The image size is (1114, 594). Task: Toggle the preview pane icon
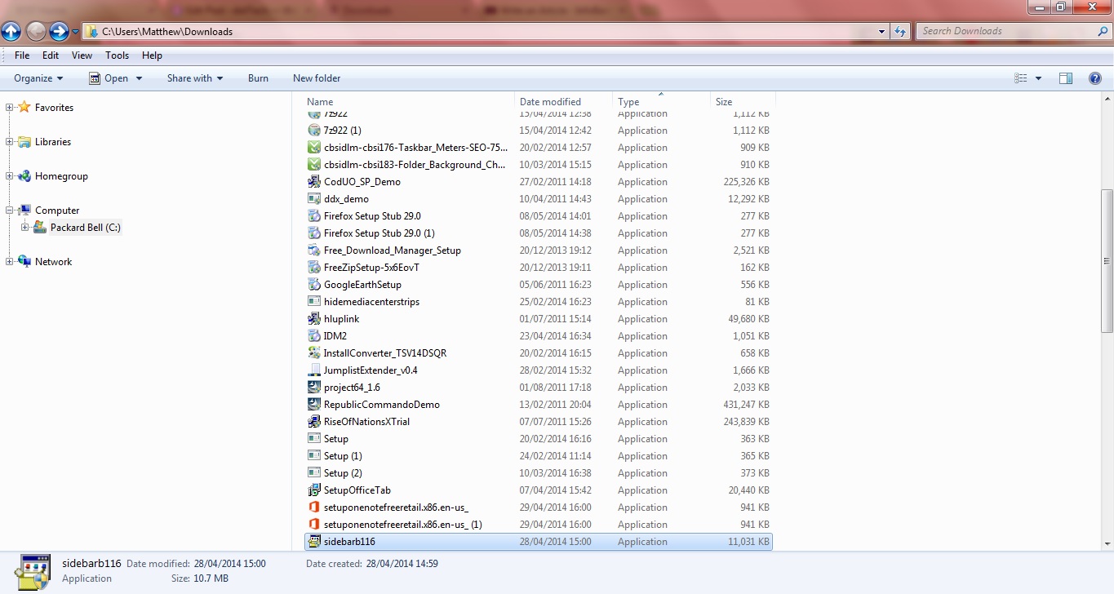pyautogui.click(x=1066, y=78)
